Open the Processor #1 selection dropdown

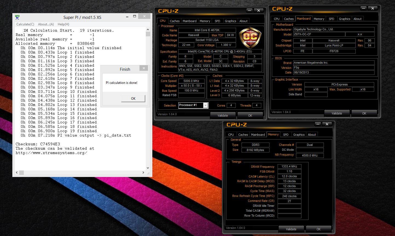point(205,105)
